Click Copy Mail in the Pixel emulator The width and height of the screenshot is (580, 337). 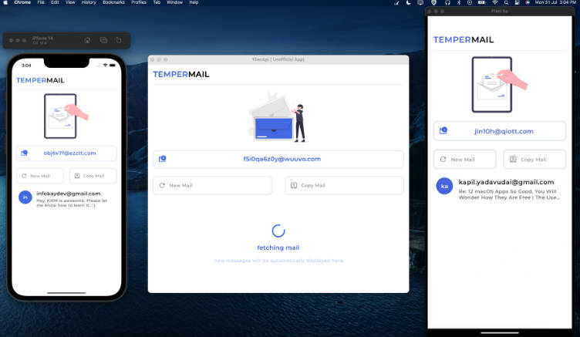[534, 159]
